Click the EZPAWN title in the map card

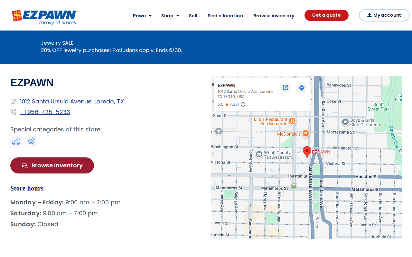pos(226,85)
